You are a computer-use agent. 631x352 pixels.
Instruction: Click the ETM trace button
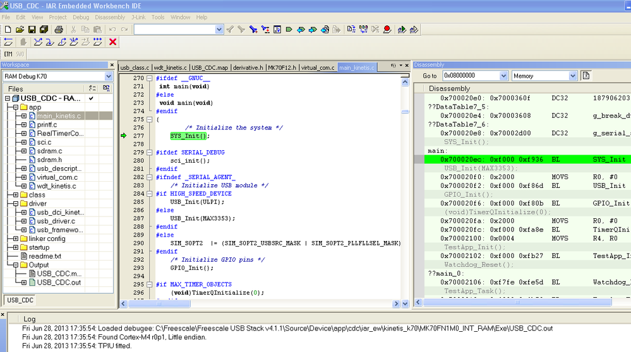8,54
